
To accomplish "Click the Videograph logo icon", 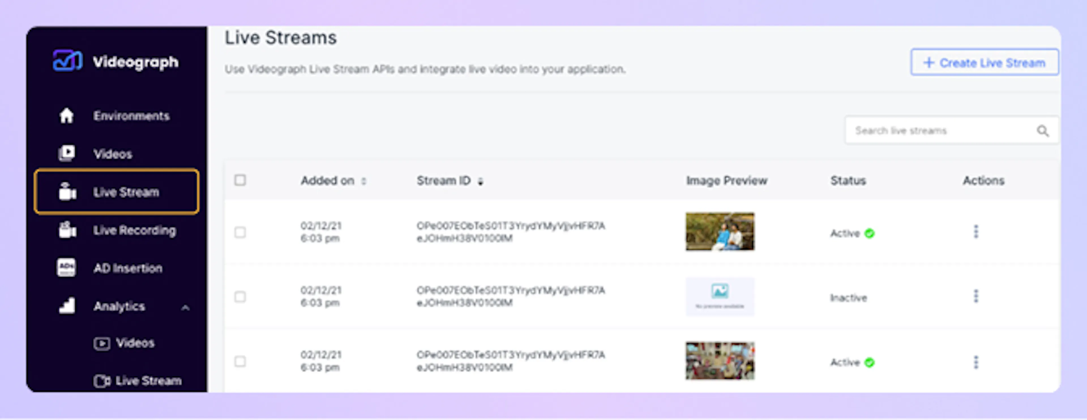I will [67, 61].
